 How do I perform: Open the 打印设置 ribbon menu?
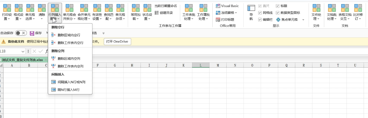point(7,12)
